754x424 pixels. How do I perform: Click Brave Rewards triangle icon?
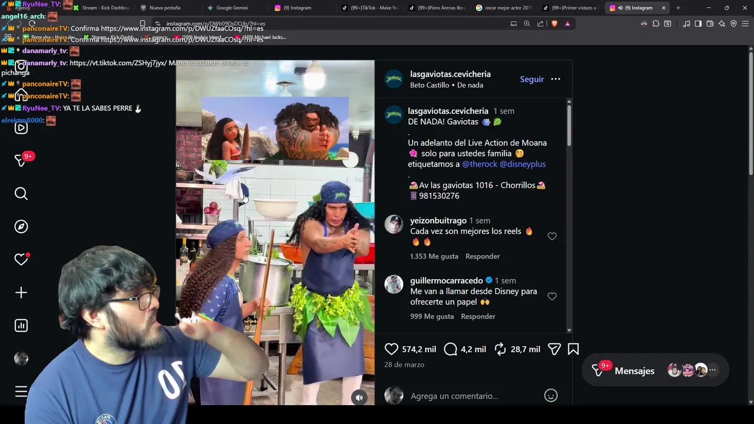[567, 24]
